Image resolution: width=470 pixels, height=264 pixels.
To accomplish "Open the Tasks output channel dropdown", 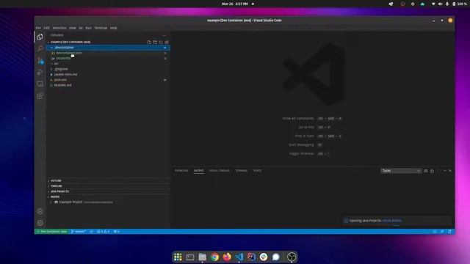I will (x=401, y=171).
